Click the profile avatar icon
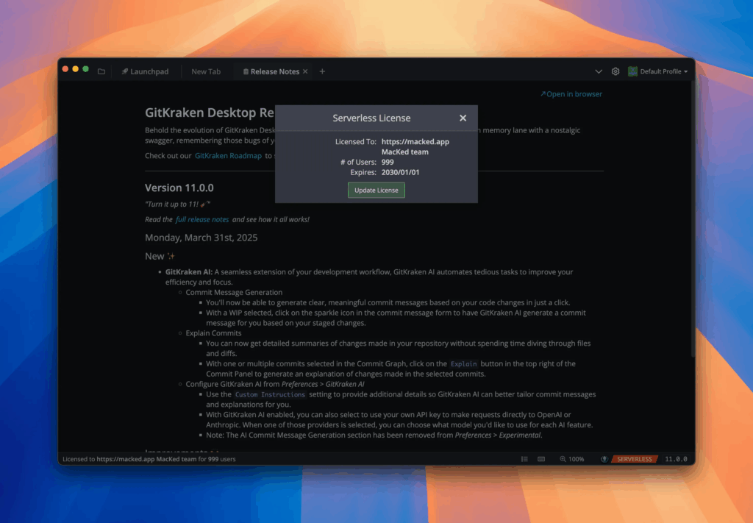753x523 pixels. [632, 71]
